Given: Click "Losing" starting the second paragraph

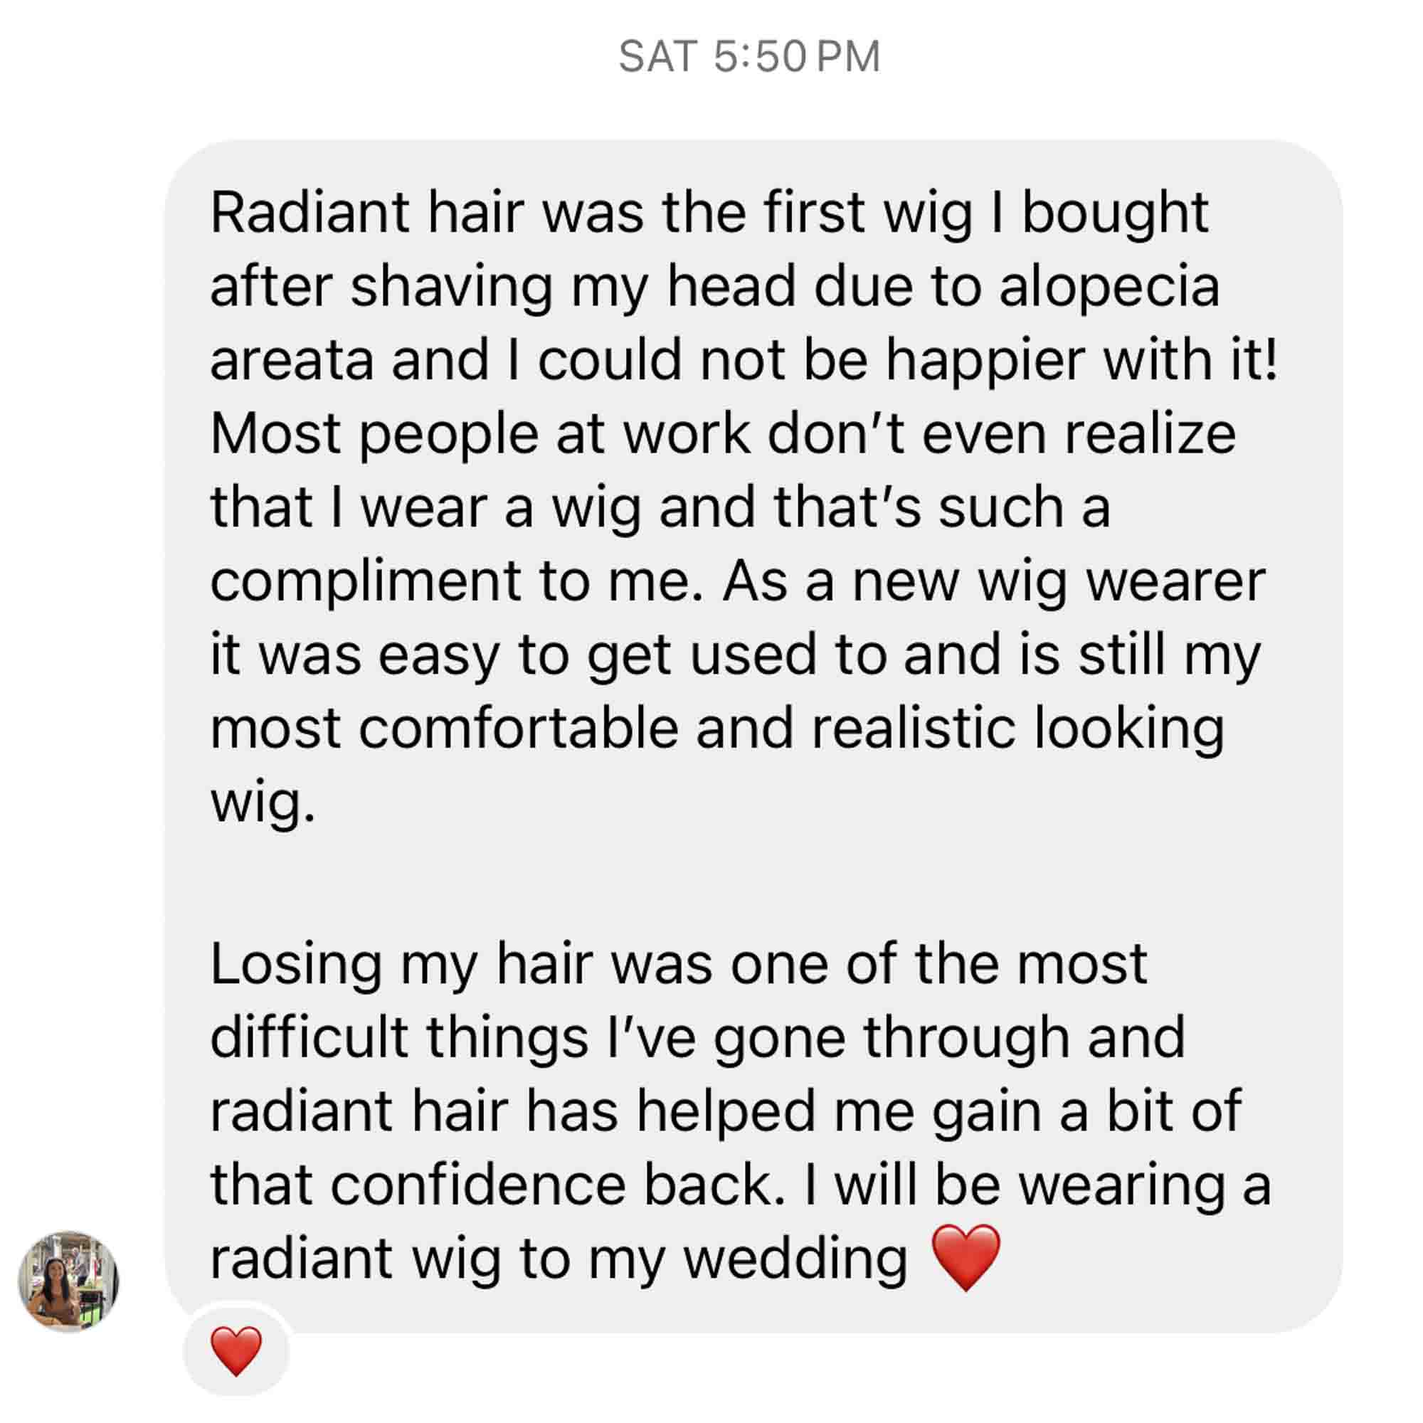Looking at the screenshot, I should (296, 966).
